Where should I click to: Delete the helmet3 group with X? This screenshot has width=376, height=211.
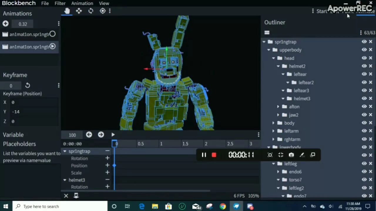tap(371, 98)
